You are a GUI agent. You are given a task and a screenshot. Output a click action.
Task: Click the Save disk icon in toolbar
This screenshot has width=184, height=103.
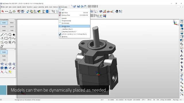tap(78, 6)
